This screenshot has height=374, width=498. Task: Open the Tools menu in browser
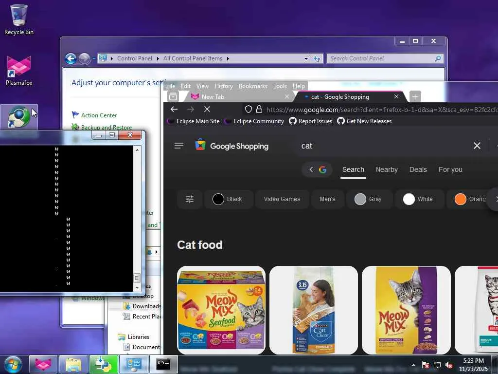click(280, 86)
